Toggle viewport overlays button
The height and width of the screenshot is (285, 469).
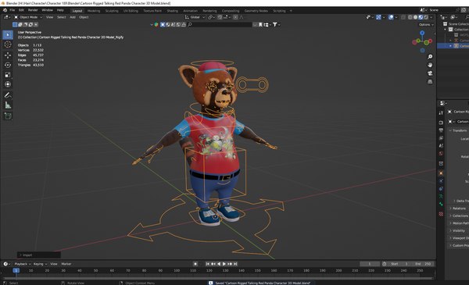pos(391,17)
